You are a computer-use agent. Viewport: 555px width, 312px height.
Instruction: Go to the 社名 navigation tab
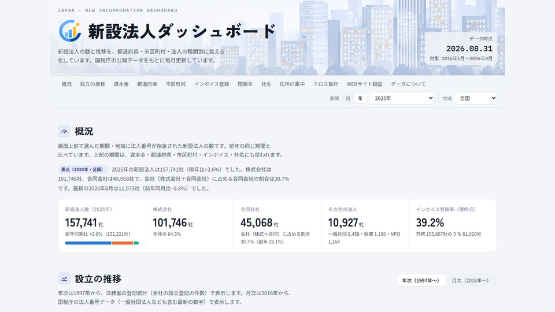pyautogui.click(x=266, y=84)
